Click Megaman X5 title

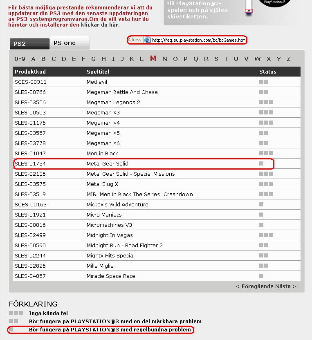tap(103, 133)
